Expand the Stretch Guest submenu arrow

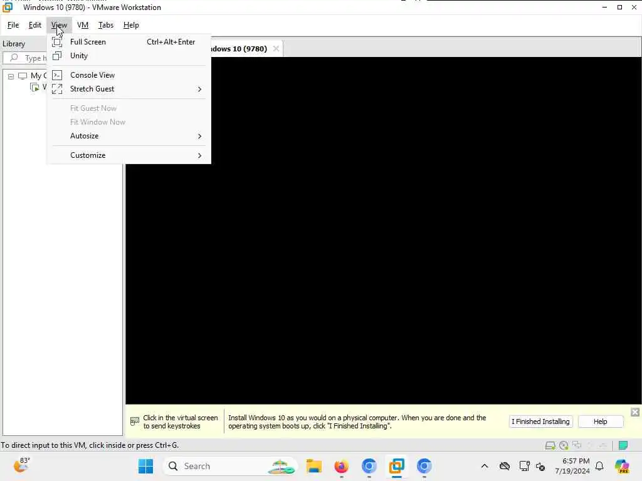(x=199, y=89)
